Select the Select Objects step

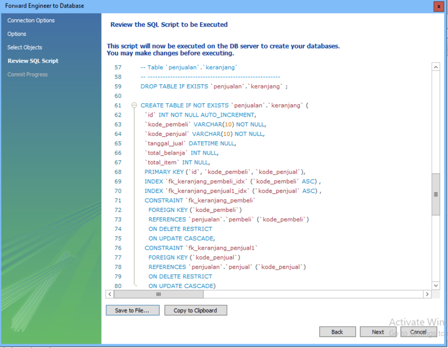pyautogui.click(x=24, y=47)
